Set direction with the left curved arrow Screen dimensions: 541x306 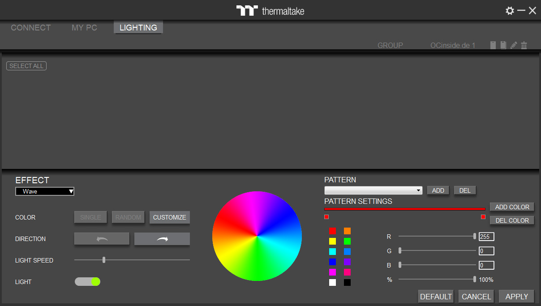click(102, 239)
